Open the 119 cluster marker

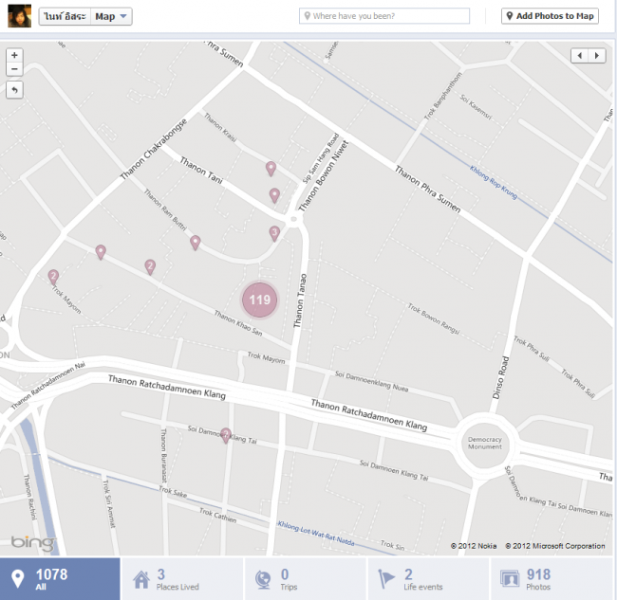260,300
